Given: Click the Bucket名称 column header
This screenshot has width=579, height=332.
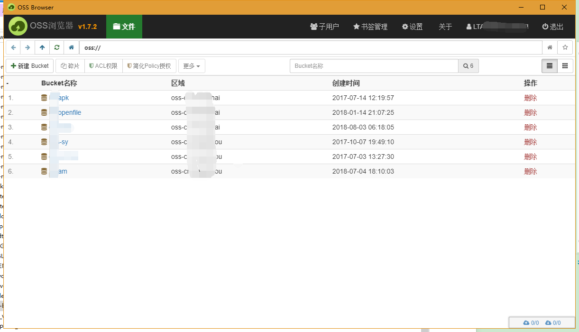Looking at the screenshot, I should coord(59,83).
